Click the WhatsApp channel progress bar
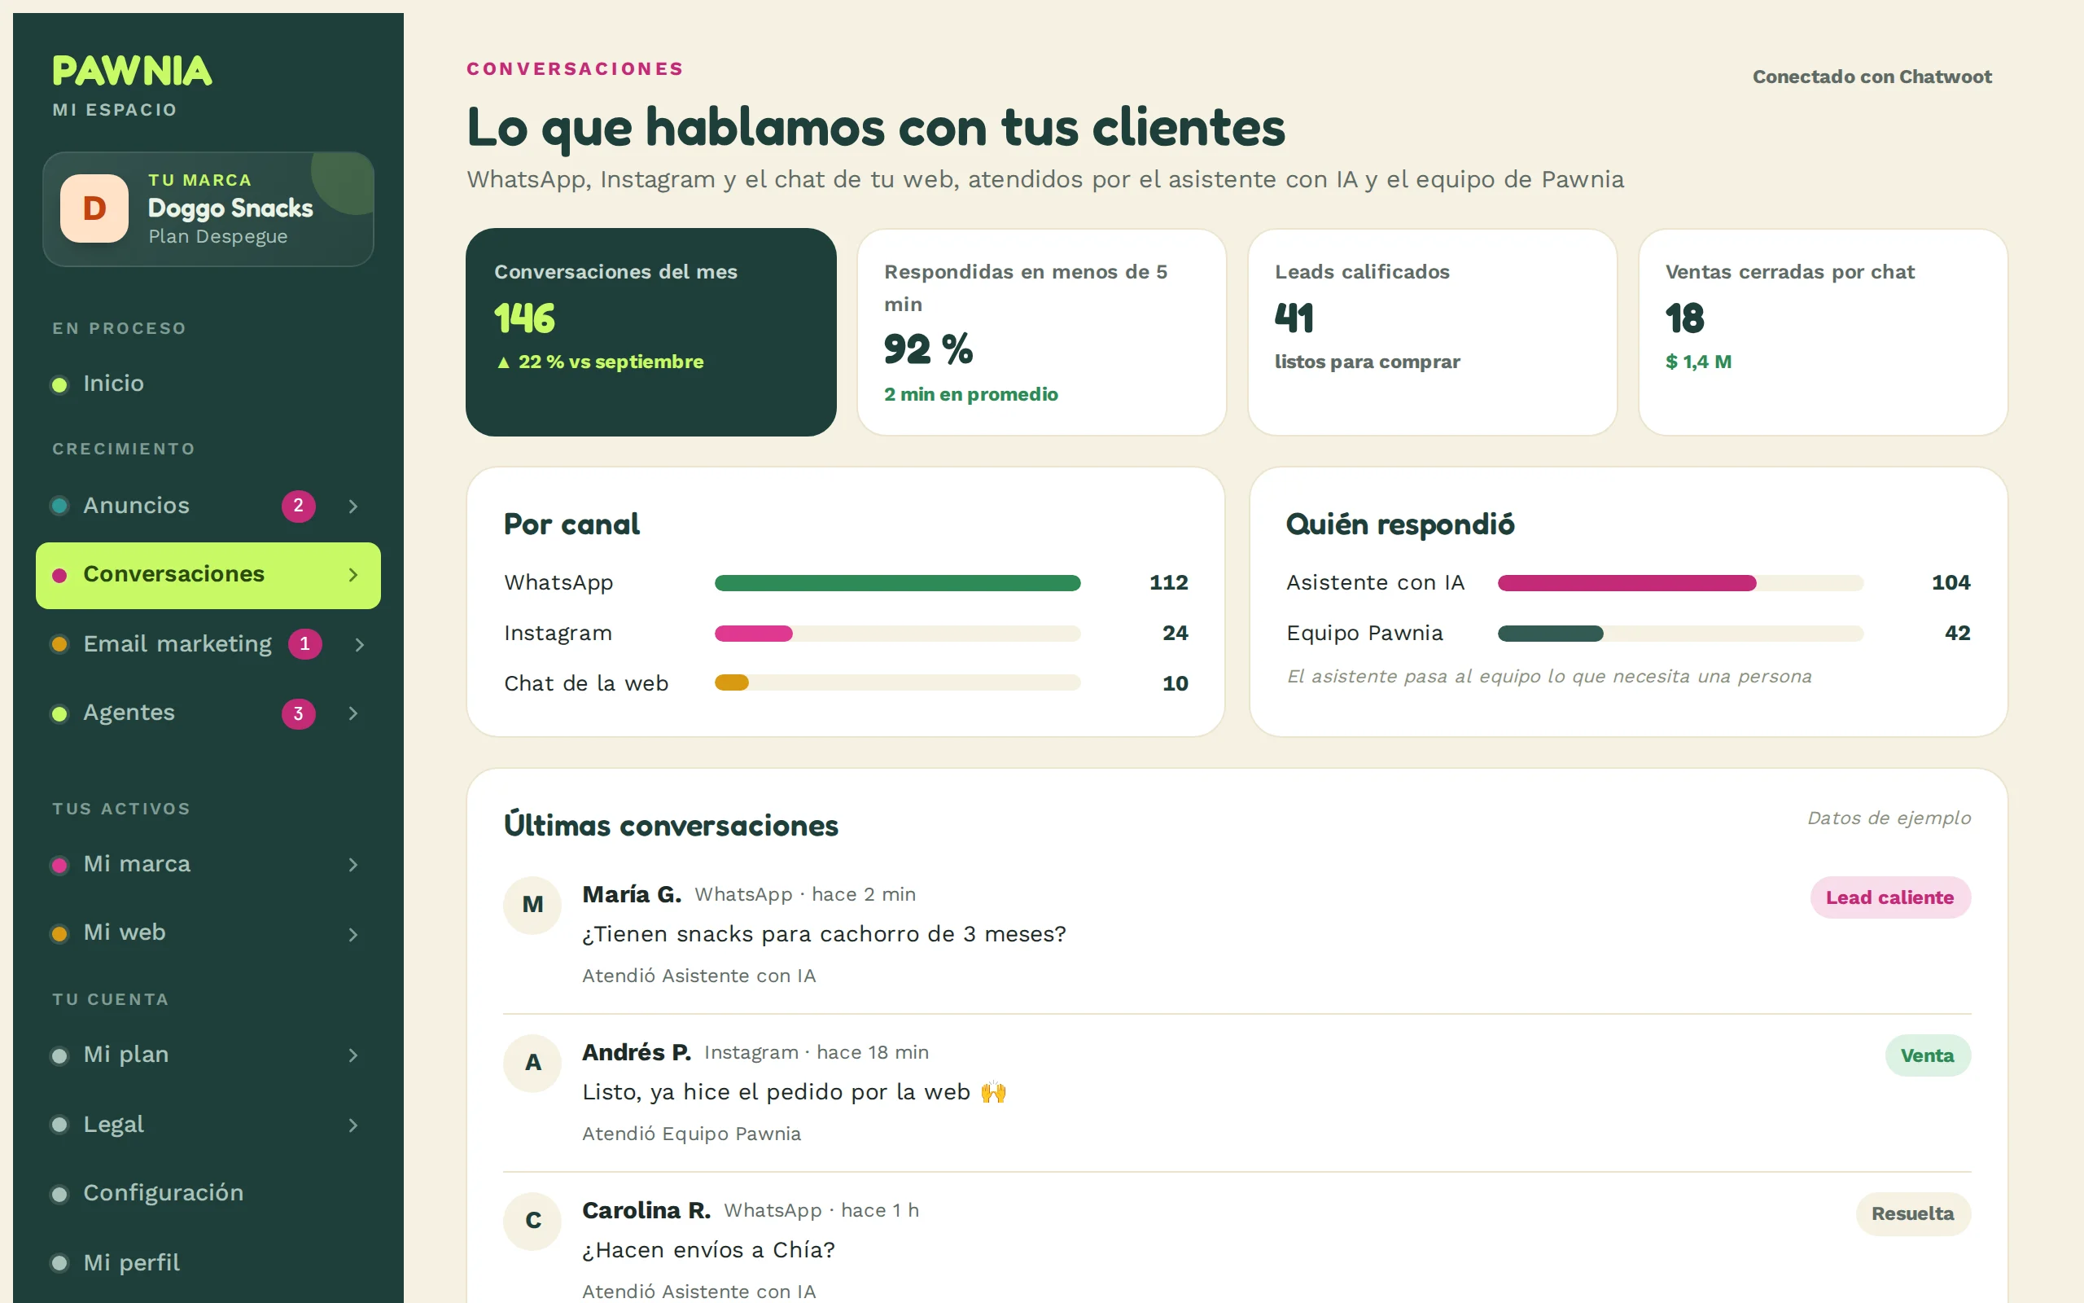 point(897,583)
